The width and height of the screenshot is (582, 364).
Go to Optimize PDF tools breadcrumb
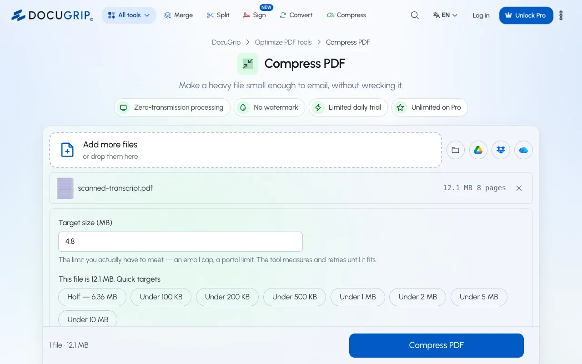(283, 42)
